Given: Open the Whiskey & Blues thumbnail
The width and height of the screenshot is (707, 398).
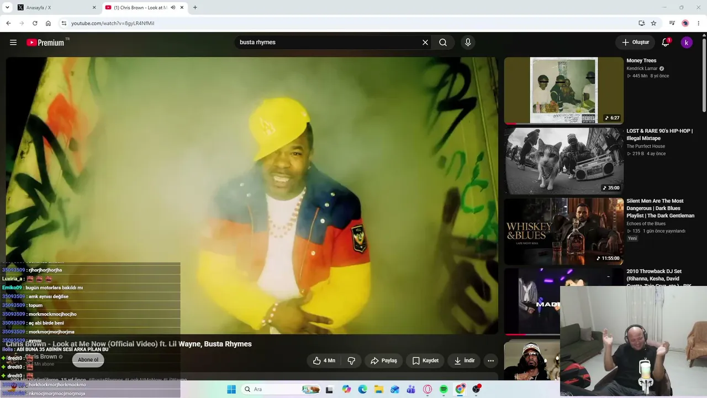Looking at the screenshot, I should (563, 231).
